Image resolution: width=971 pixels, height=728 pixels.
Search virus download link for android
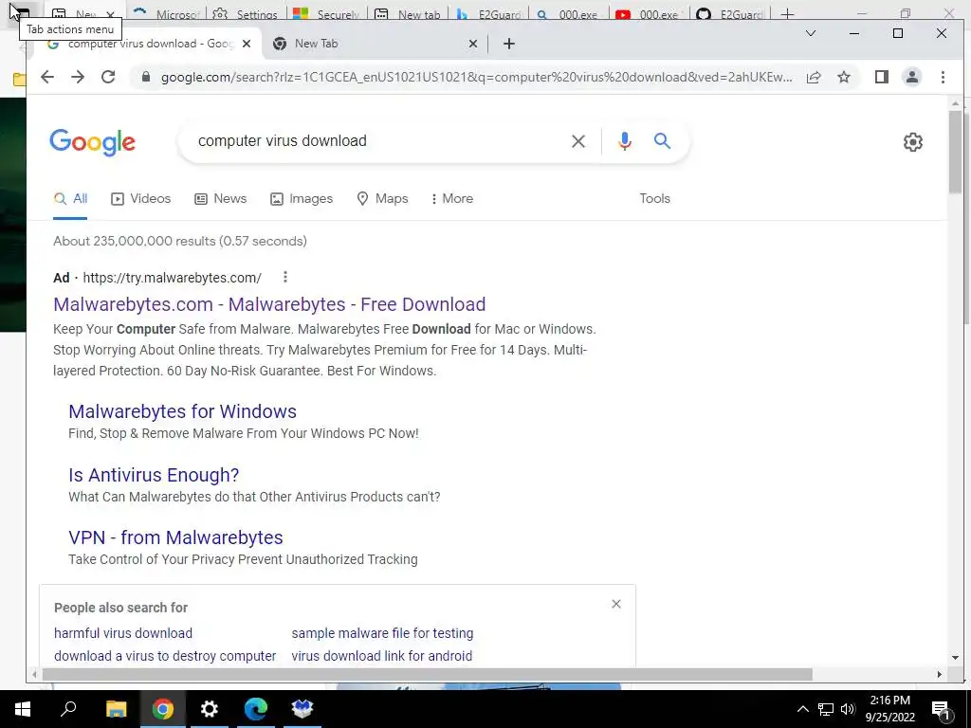coord(382,656)
